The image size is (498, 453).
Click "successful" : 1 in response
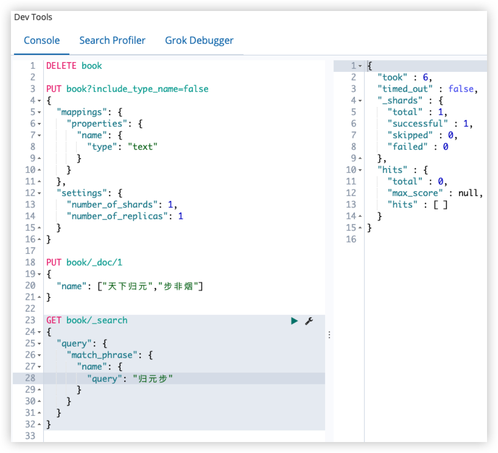(430, 124)
